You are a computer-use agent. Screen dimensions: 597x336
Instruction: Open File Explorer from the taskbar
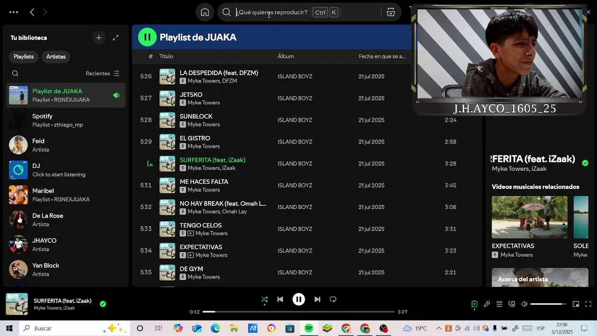point(234,328)
